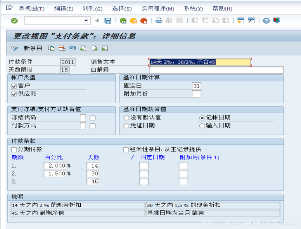
Task: Click the Save floppy disk icon
Action: (x=108, y=21)
